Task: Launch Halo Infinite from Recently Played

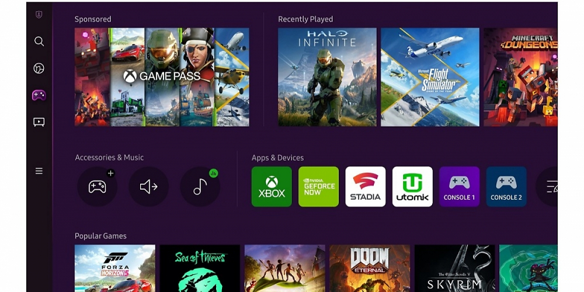Action: click(x=327, y=77)
